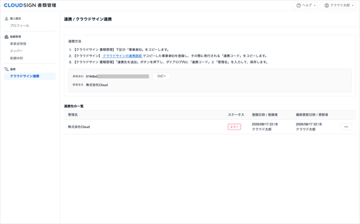The image size is (360, 224).
Task: Open 組織体制 in the sidebar
Action: click(x=17, y=58)
